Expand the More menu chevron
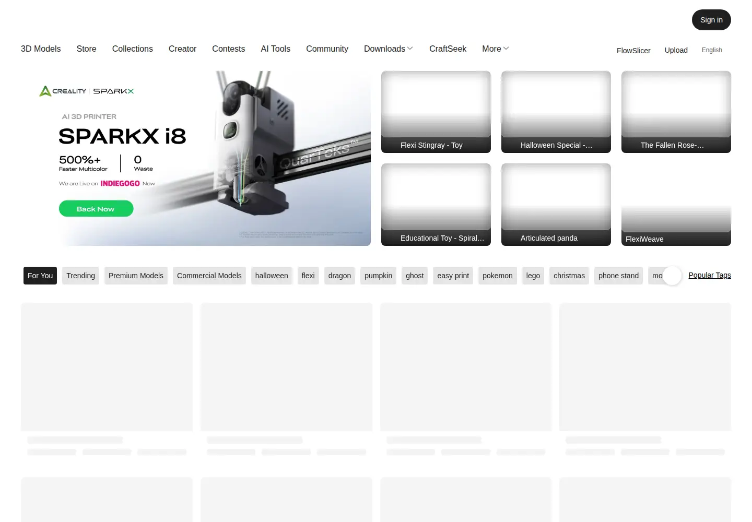Viewport: 752px width, 522px height. (x=506, y=49)
